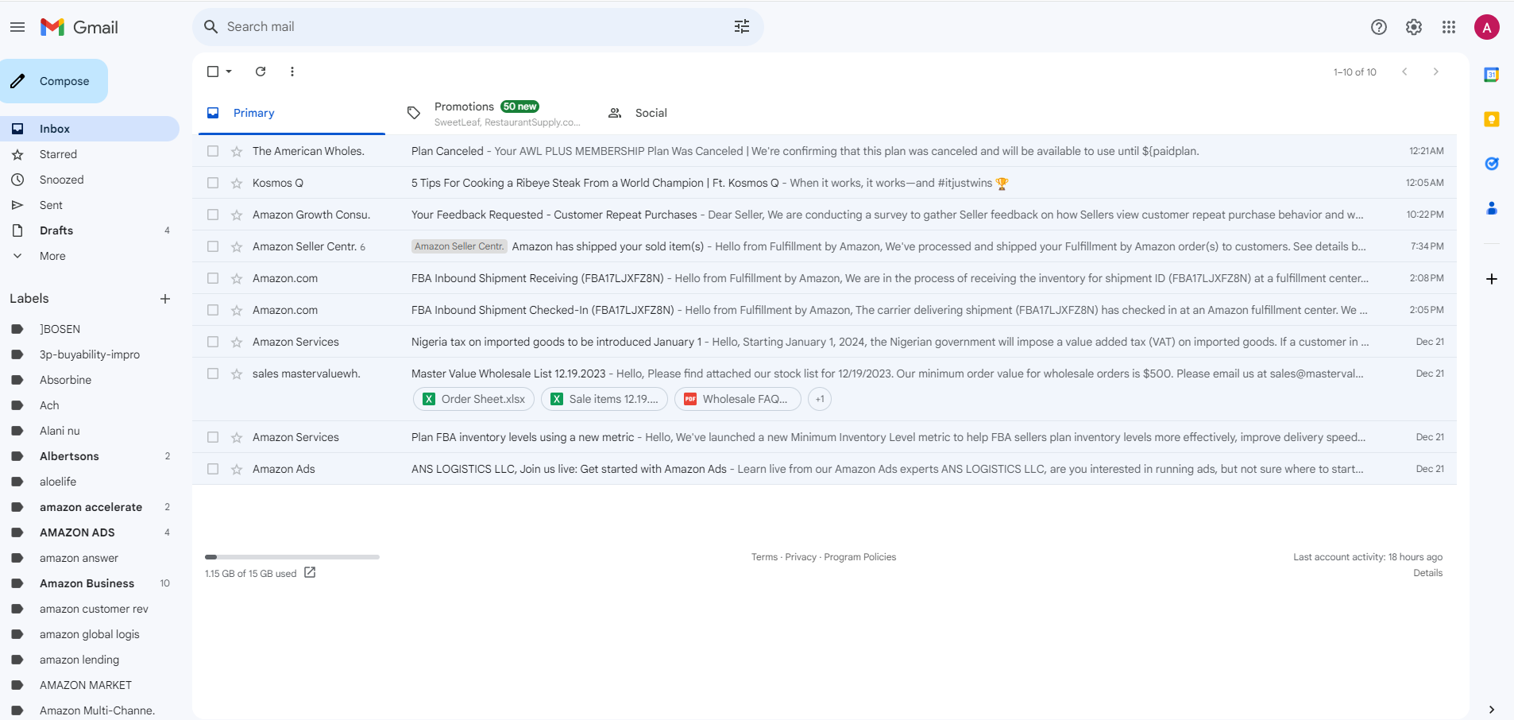Check the Amazon Ads email checkbox

pos(213,469)
